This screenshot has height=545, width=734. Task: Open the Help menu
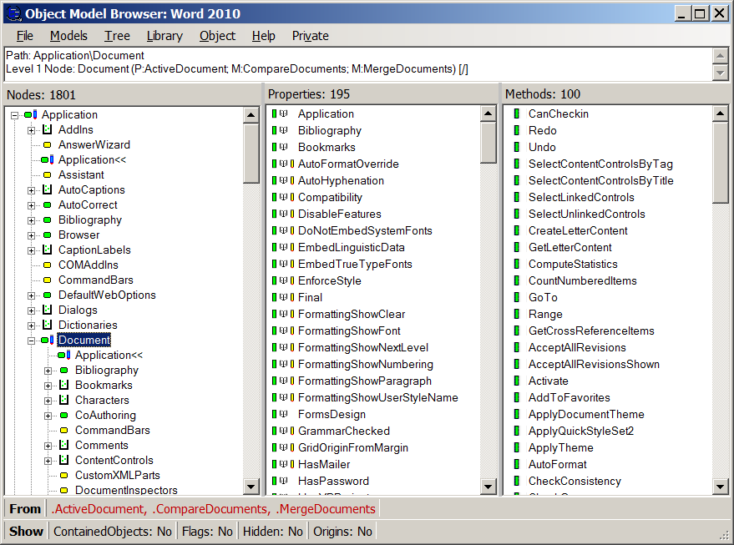click(264, 36)
